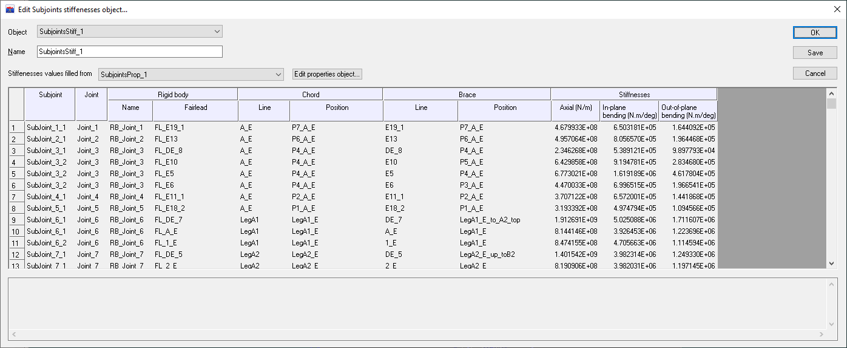Close the Edit Subjoints stiffnesses dialog

(832, 10)
